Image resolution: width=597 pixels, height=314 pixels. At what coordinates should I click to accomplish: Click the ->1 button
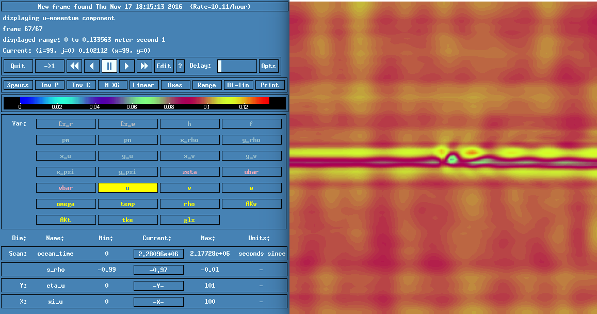click(x=50, y=66)
